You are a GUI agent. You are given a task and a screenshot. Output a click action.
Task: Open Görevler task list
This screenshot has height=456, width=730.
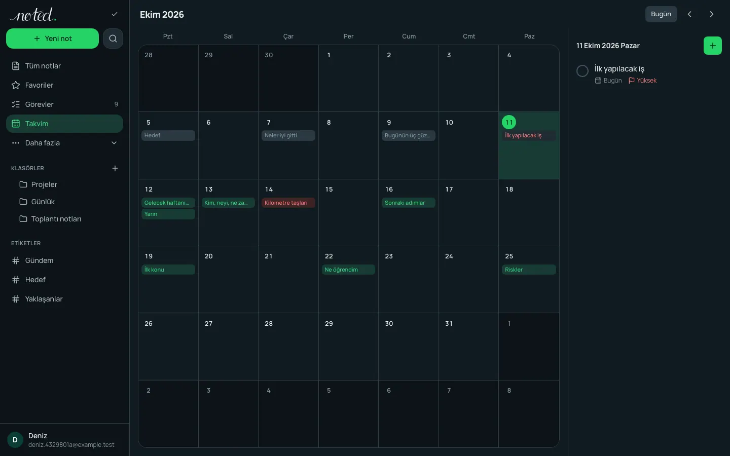[x=64, y=104]
